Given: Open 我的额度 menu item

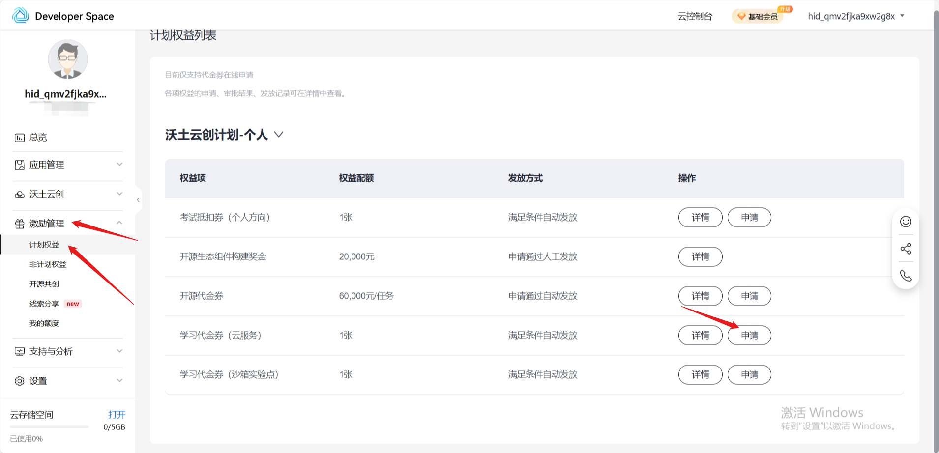Looking at the screenshot, I should point(44,323).
